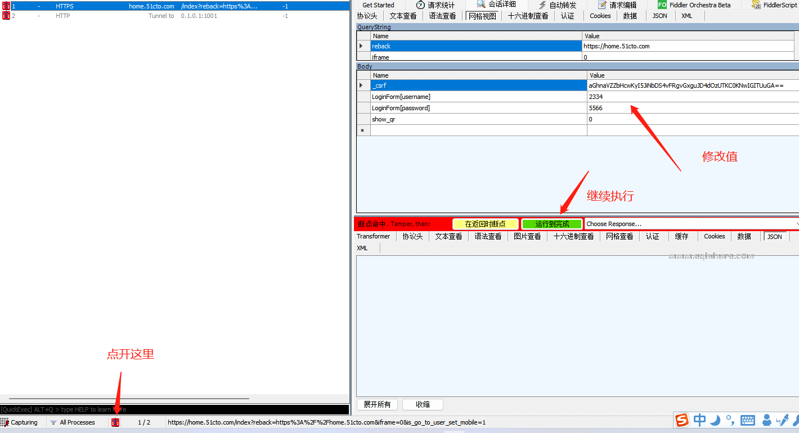
Task: Toggle Chinese/English input mode 中
Action: point(699,420)
